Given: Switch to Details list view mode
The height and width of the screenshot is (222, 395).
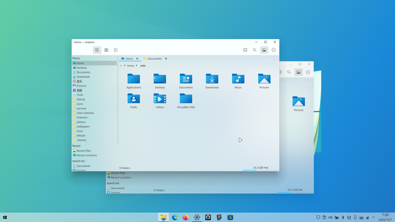Looking at the screenshot, I should coord(115,50).
